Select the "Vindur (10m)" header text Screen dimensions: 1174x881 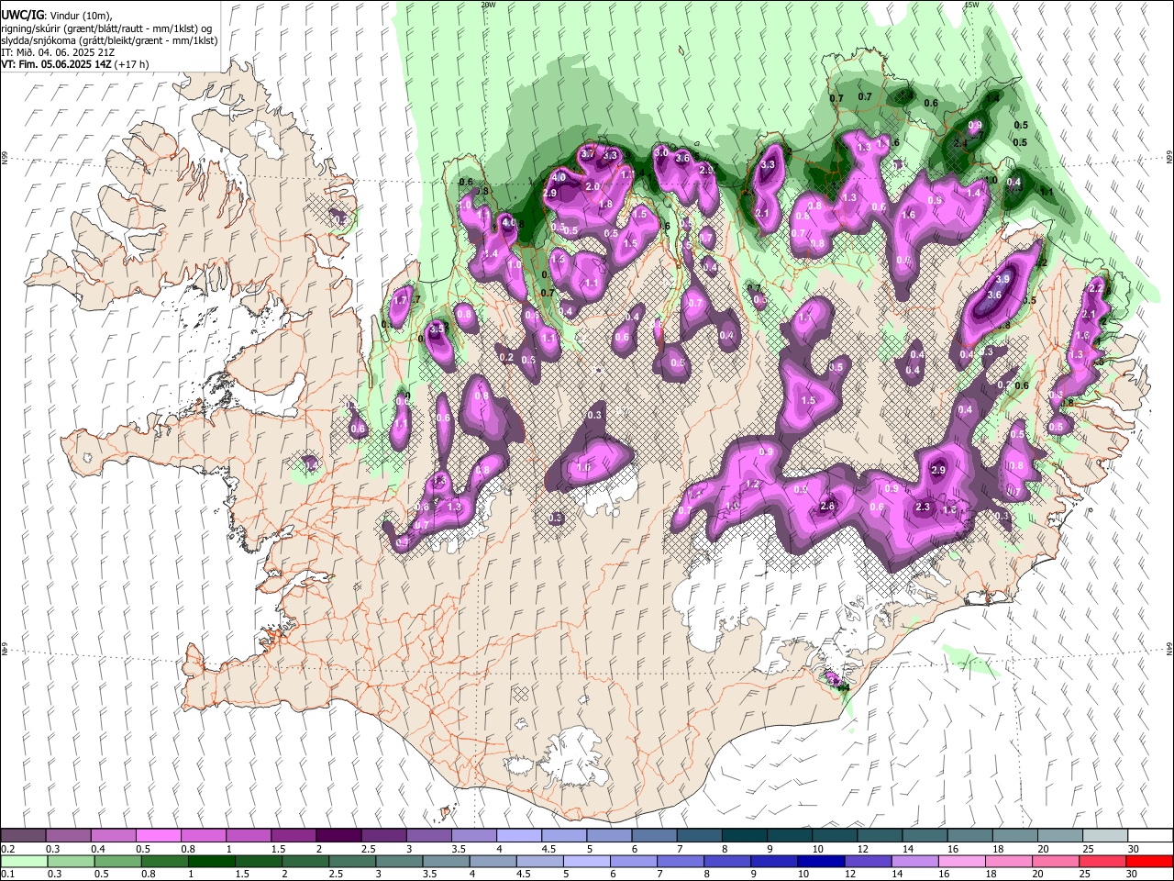(x=82, y=16)
